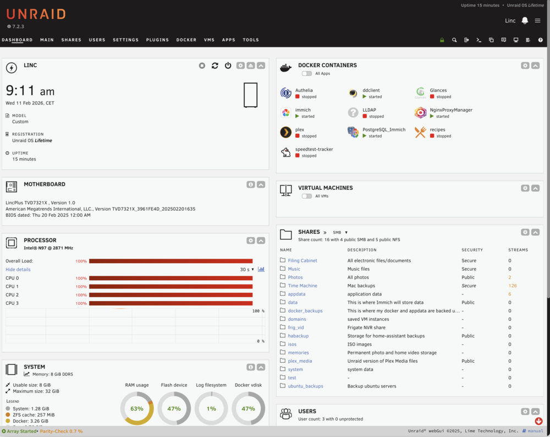The height and width of the screenshot is (437, 550).
Task: Open the docker_backups share
Action: 305,311
